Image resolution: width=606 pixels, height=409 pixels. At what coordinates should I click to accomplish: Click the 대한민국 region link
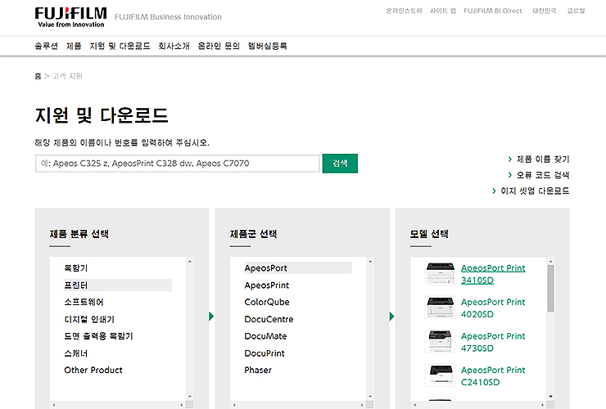544,11
